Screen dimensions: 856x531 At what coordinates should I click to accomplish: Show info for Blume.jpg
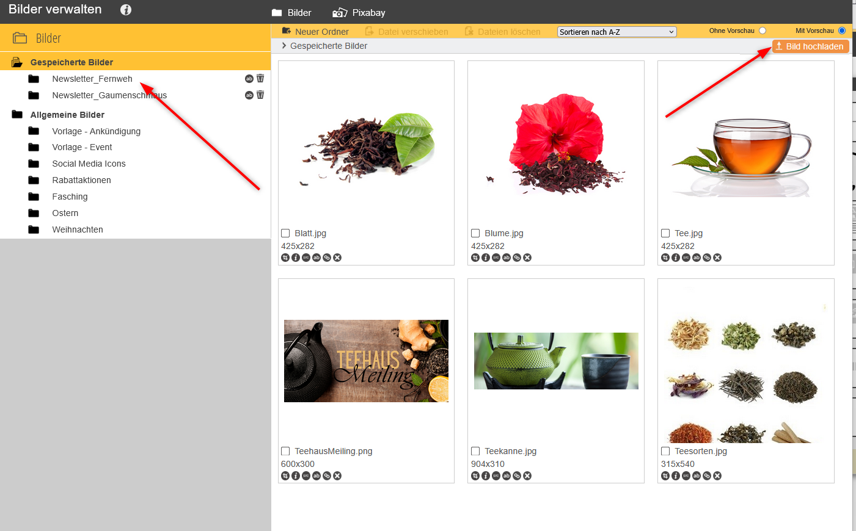point(486,258)
